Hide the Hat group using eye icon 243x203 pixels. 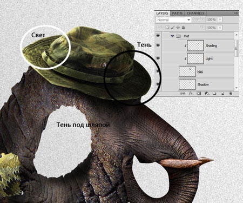tap(158, 36)
